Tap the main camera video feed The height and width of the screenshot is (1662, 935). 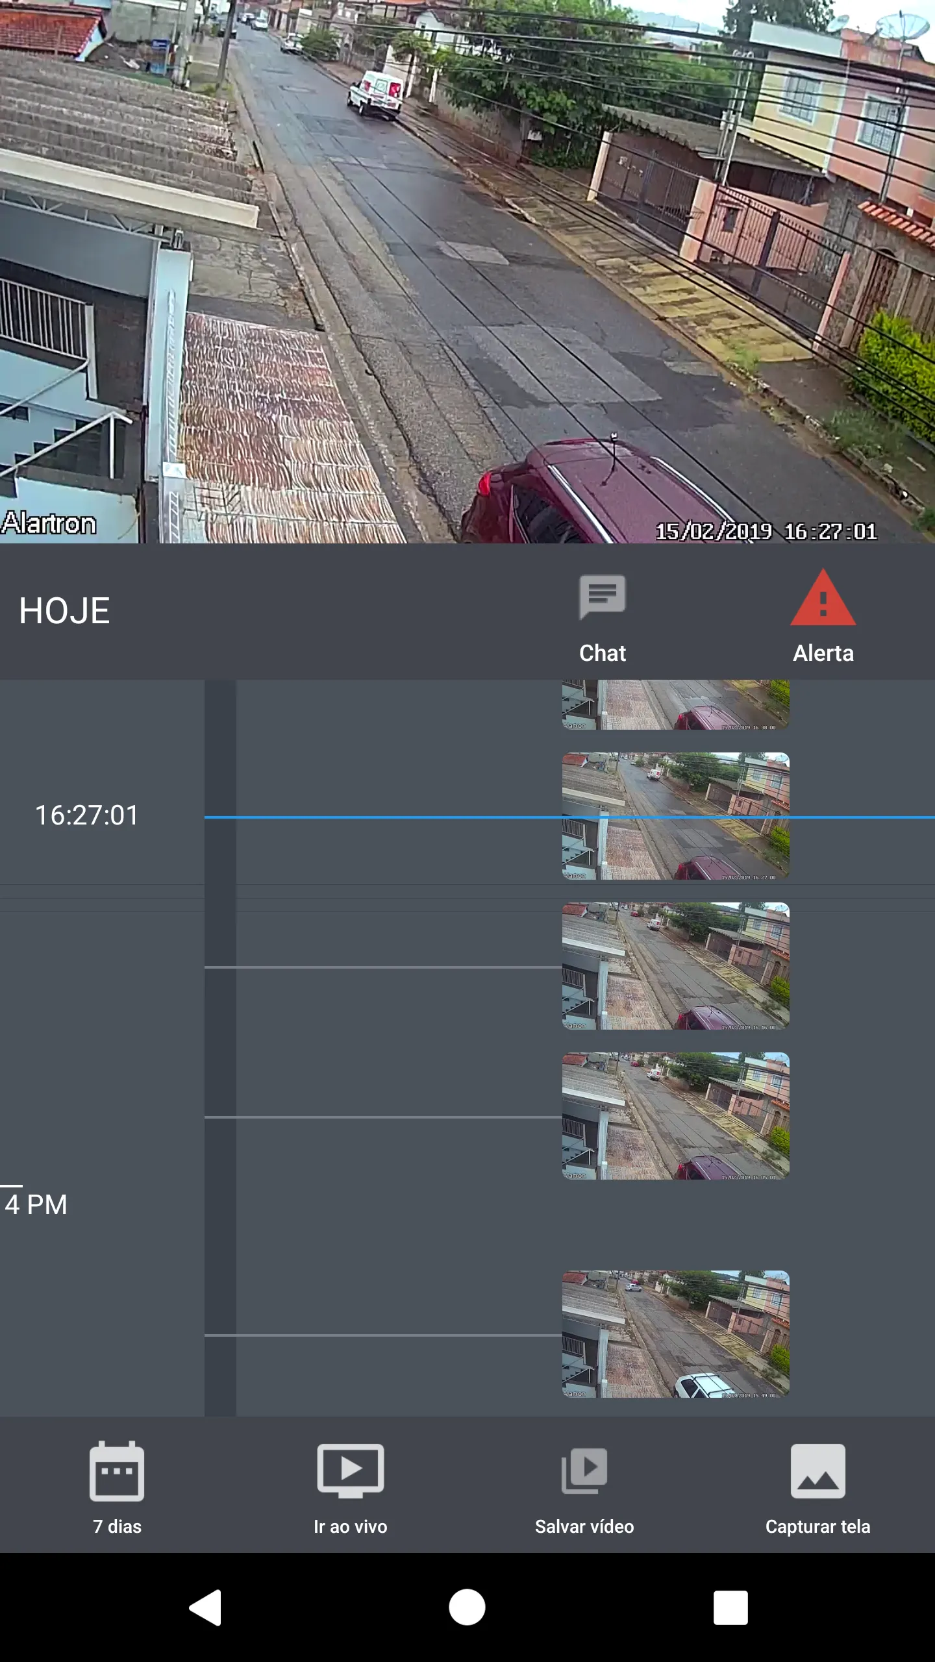[467, 271]
